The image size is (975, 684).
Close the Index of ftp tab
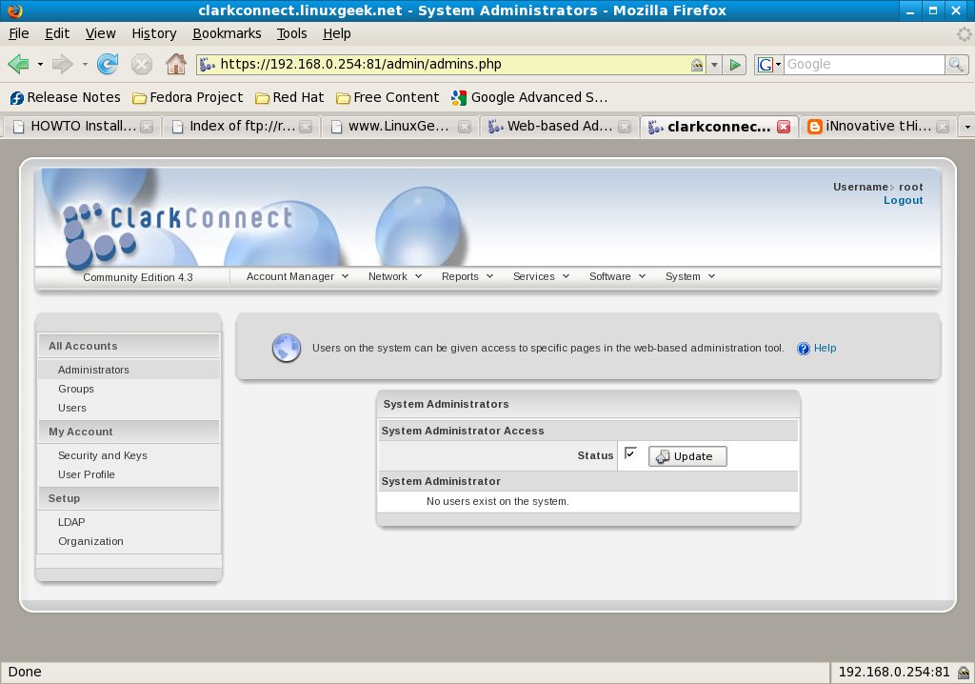pos(306,127)
